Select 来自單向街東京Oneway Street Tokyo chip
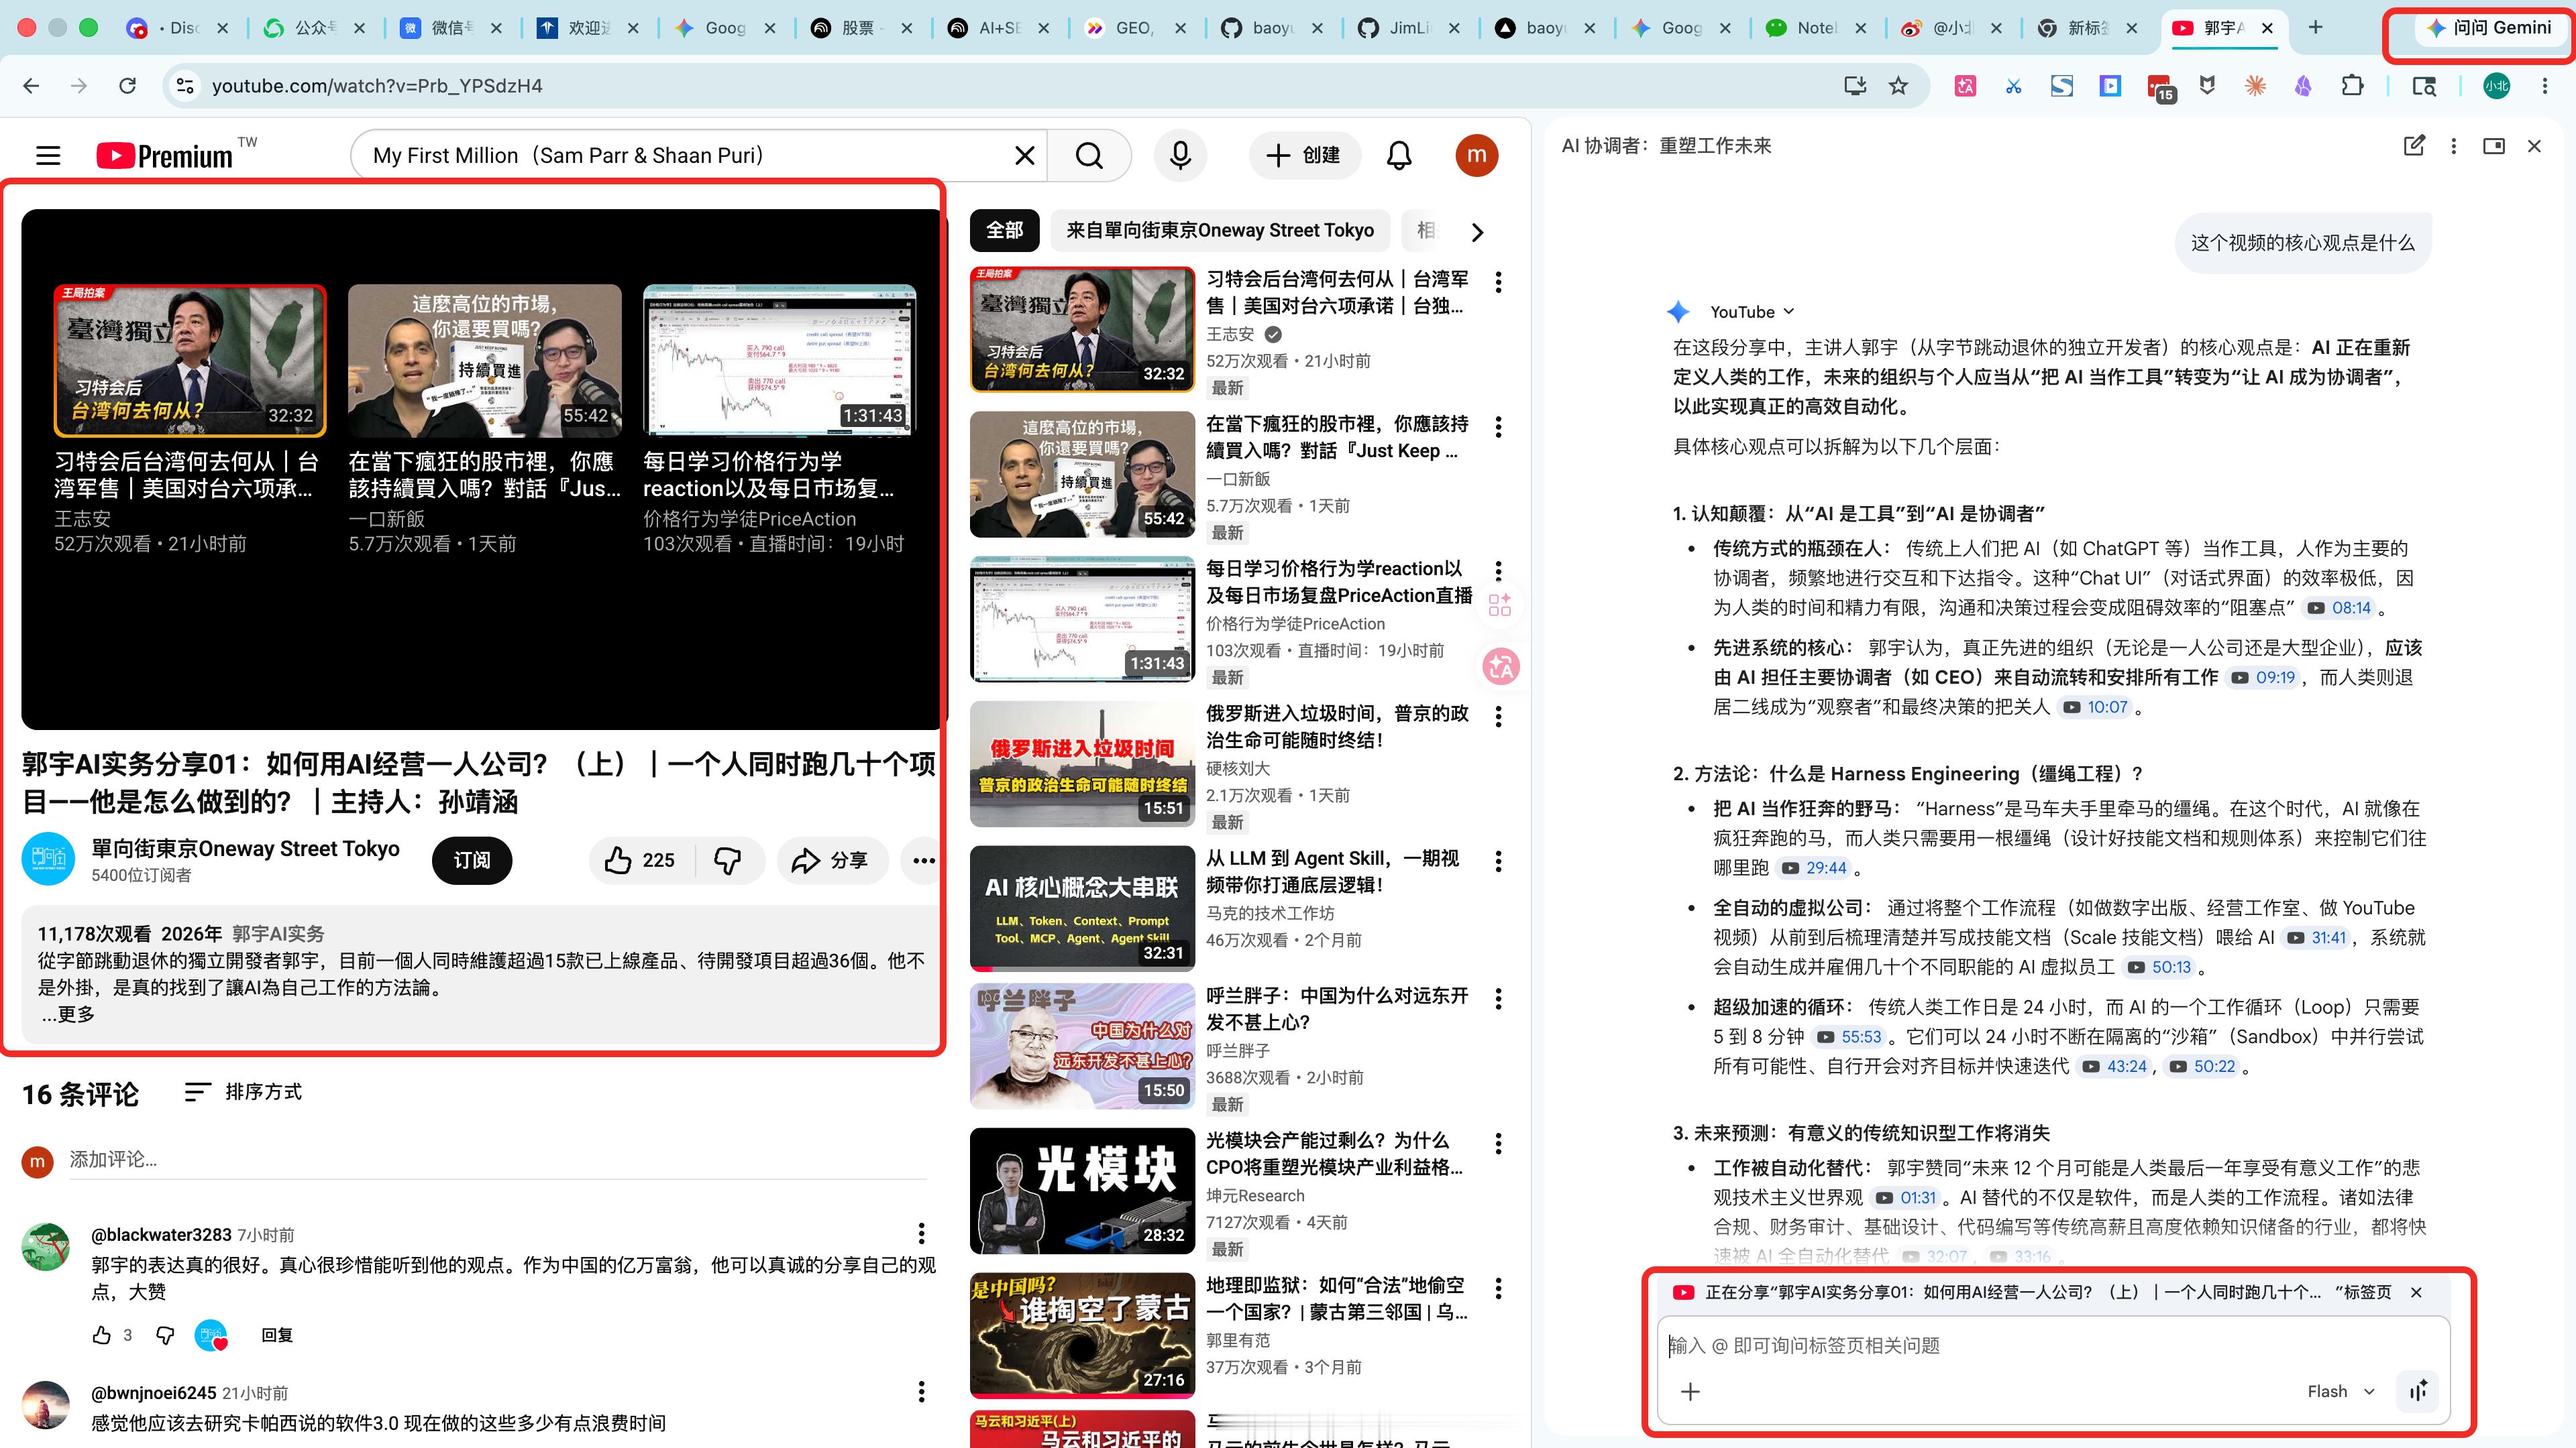The width and height of the screenshot is (2576, 1448). 1219,231
